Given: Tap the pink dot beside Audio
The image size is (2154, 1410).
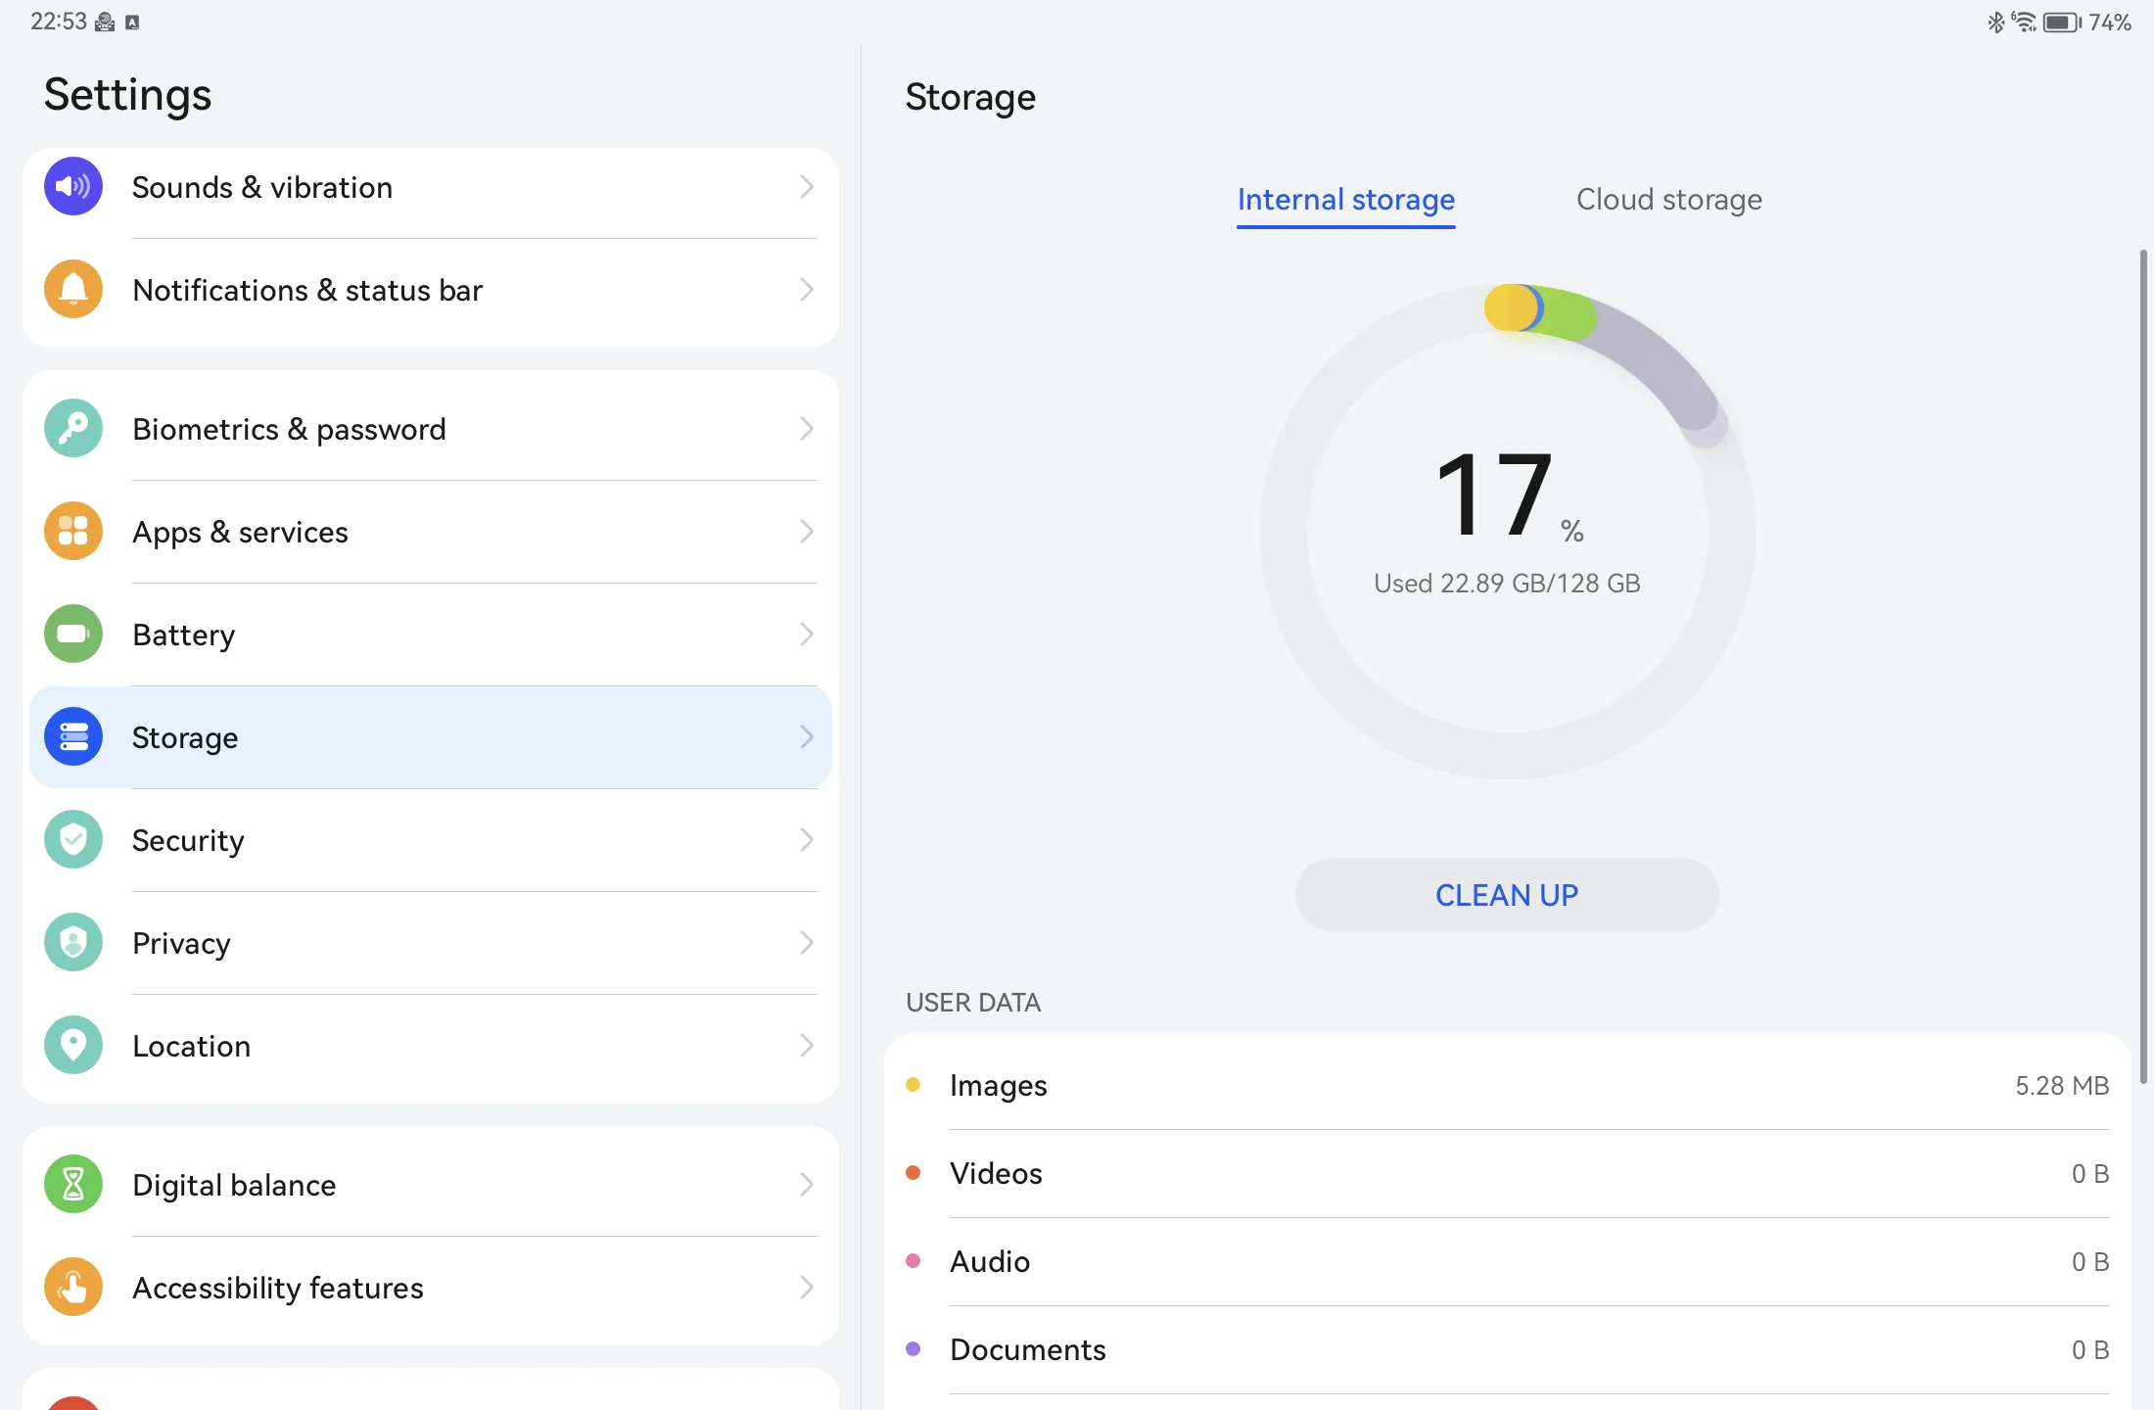Looking at the screenshot, I should pyautogui.click(x=913, y=1260).
